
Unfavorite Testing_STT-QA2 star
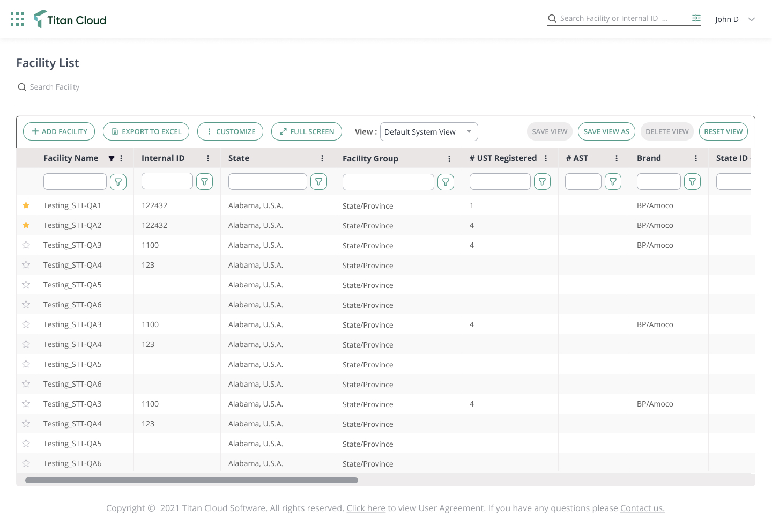coord(26,225)
